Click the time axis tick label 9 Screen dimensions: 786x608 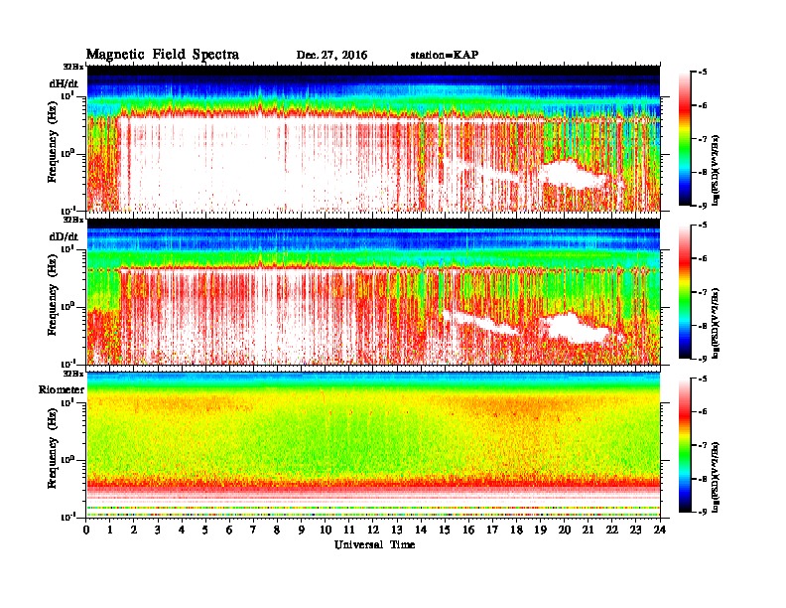click(302, 530)
